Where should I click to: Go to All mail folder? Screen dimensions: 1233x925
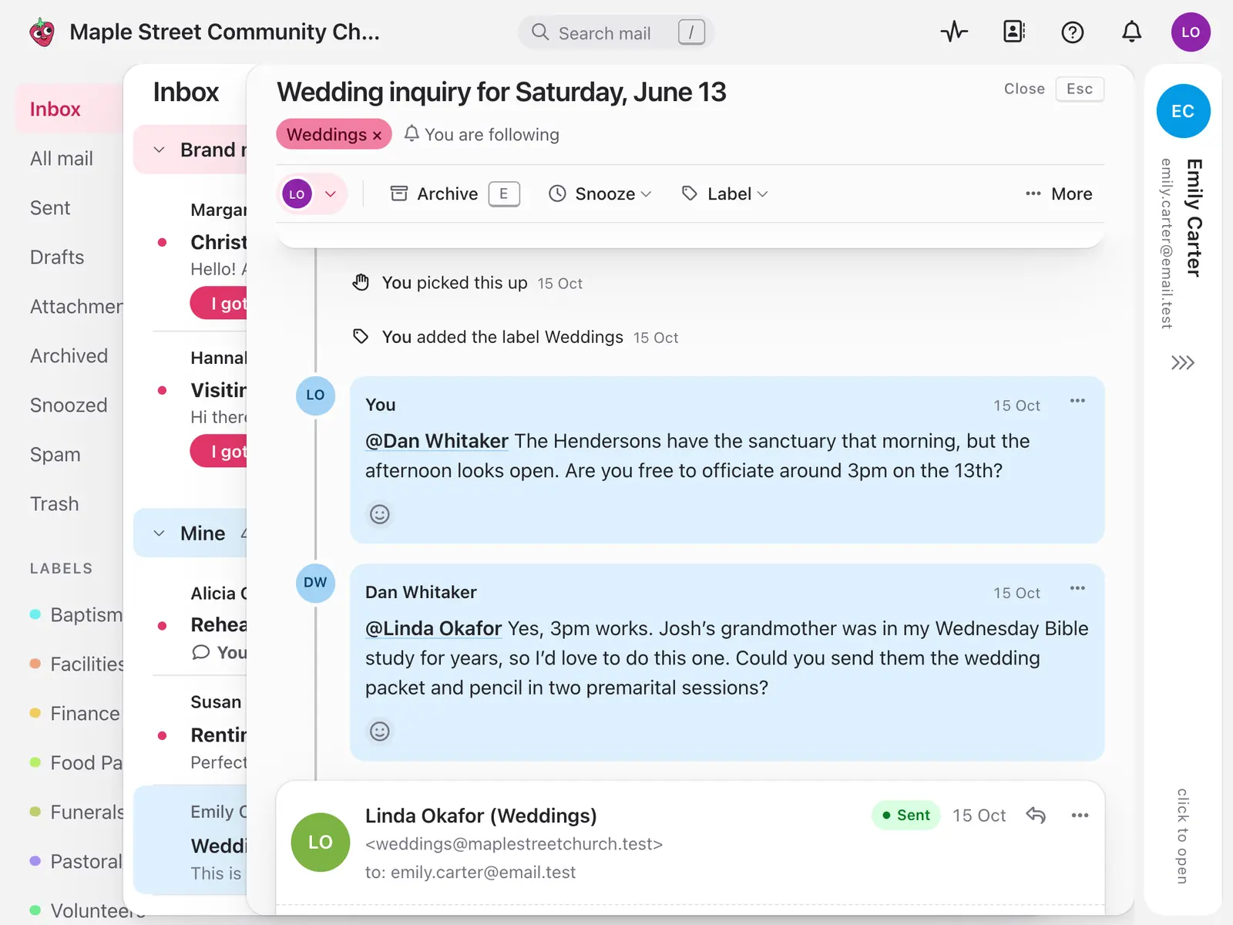point(62,159)
